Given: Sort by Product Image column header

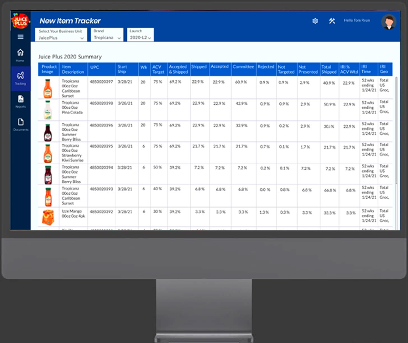Looking at the screenshot, I should coord(49,69).
